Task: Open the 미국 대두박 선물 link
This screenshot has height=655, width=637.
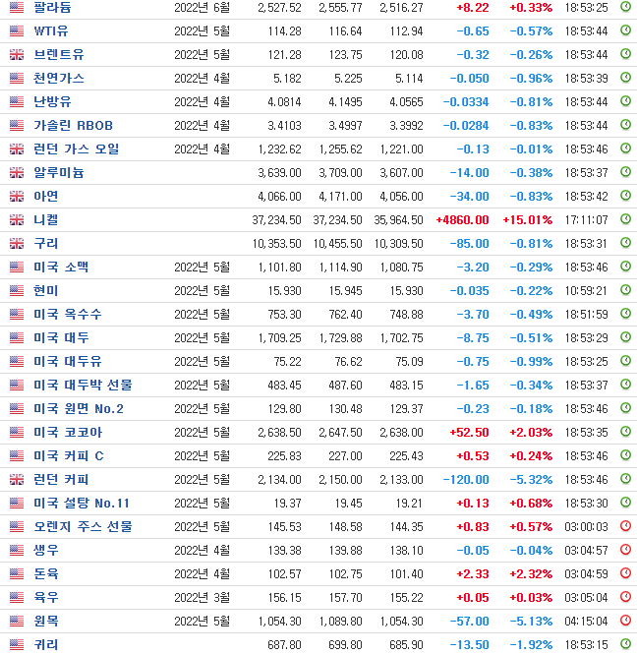Action: pyautogui.click(x=83, y=386)
